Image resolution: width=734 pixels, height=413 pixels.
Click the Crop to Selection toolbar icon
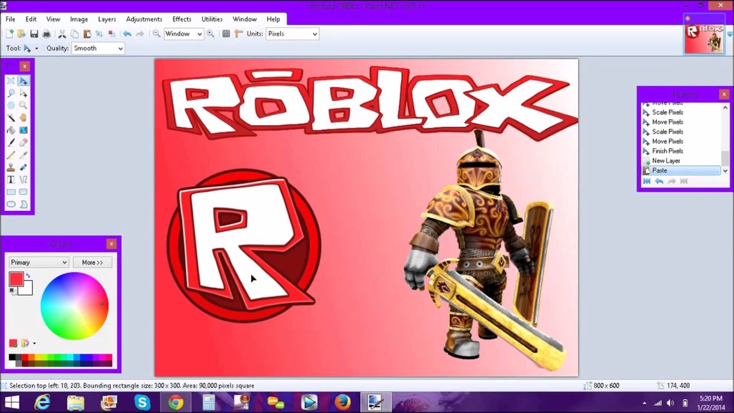pyautogui.click(x=99, y=34)
